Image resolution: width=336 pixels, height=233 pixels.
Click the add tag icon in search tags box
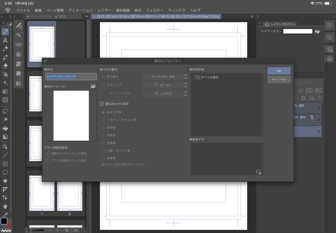click(x=258, y=172)
